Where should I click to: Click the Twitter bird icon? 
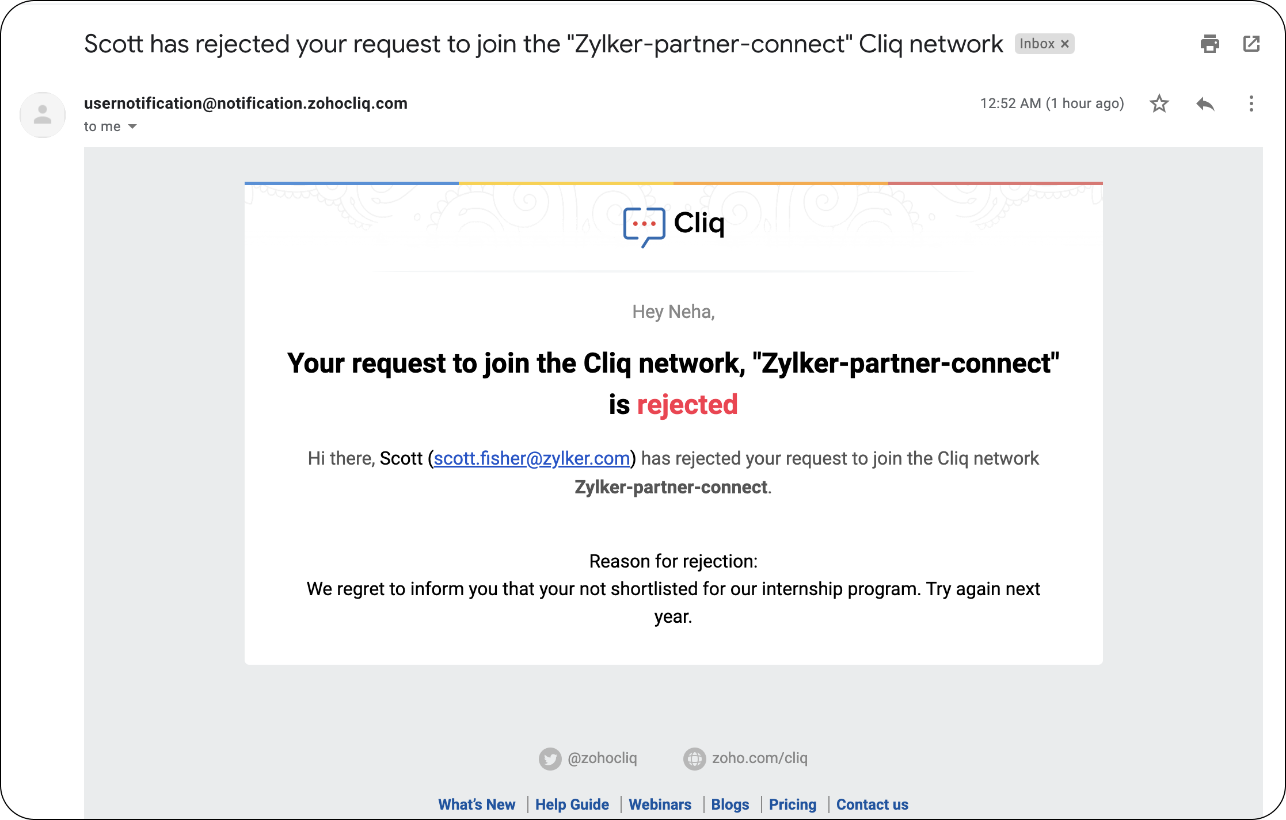click(550, 758)
